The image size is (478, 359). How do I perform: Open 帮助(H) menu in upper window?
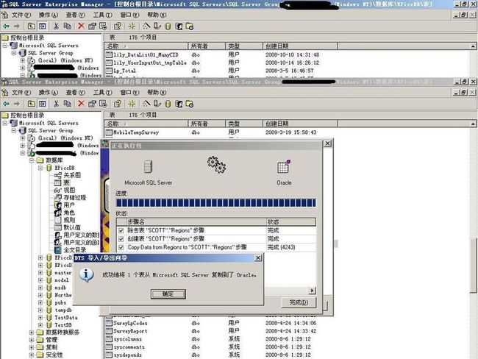tap(157, 15)
